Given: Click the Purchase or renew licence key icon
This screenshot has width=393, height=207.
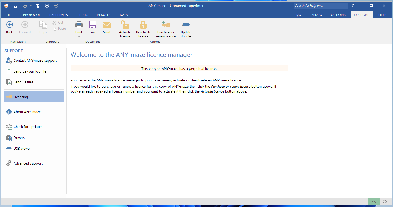Looking at the screenshot, I should (166, 24).
